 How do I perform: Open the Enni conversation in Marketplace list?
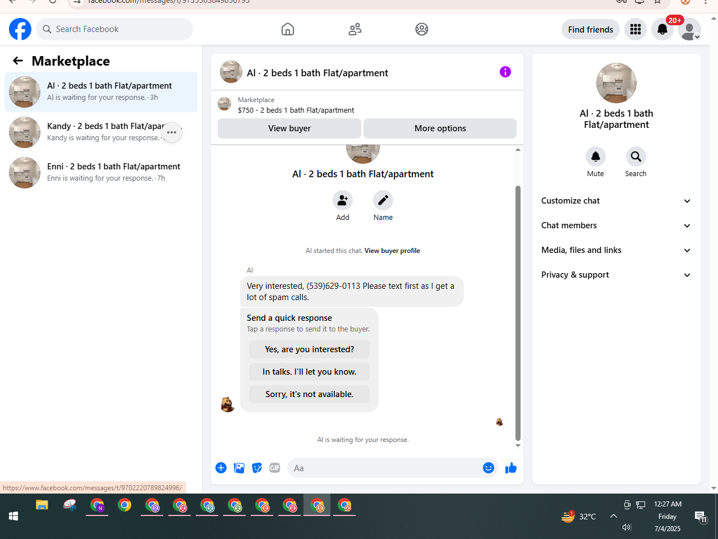pos(101,173)
